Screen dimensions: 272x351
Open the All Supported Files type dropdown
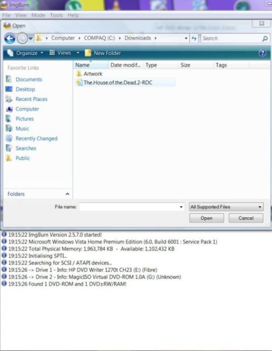pyautogui.click(x=226, y=207)
